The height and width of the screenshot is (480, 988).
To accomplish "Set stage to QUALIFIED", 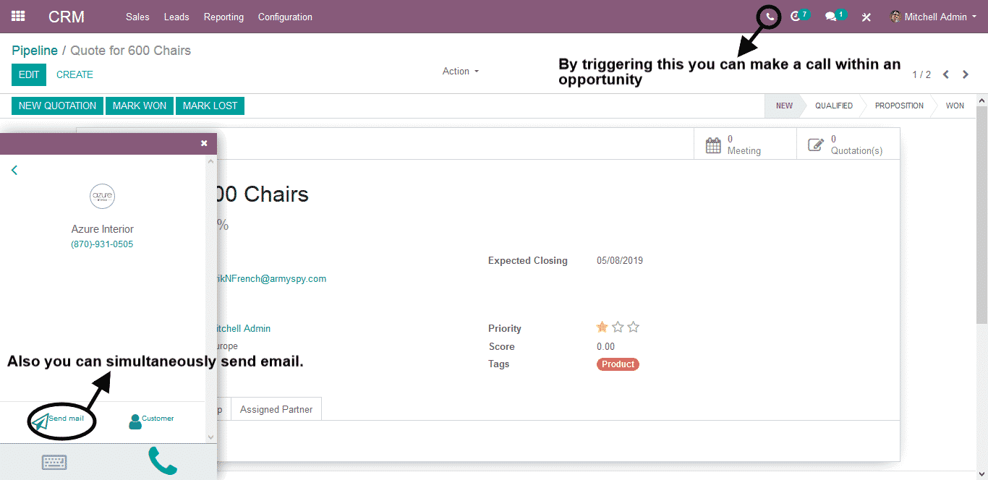I will [x=834, y=106].
